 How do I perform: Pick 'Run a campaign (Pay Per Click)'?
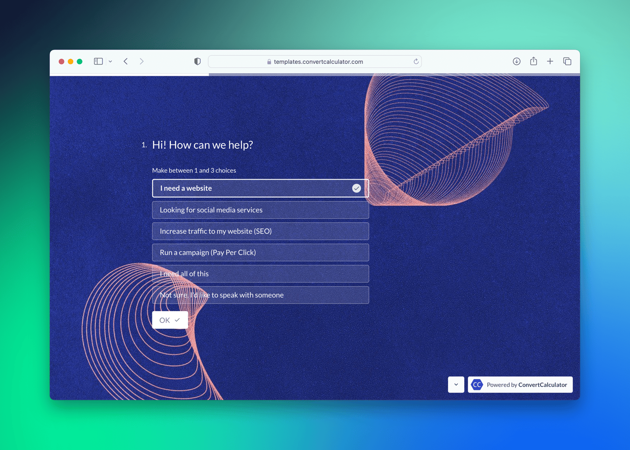pyautogui.click(x=260, y=252)
